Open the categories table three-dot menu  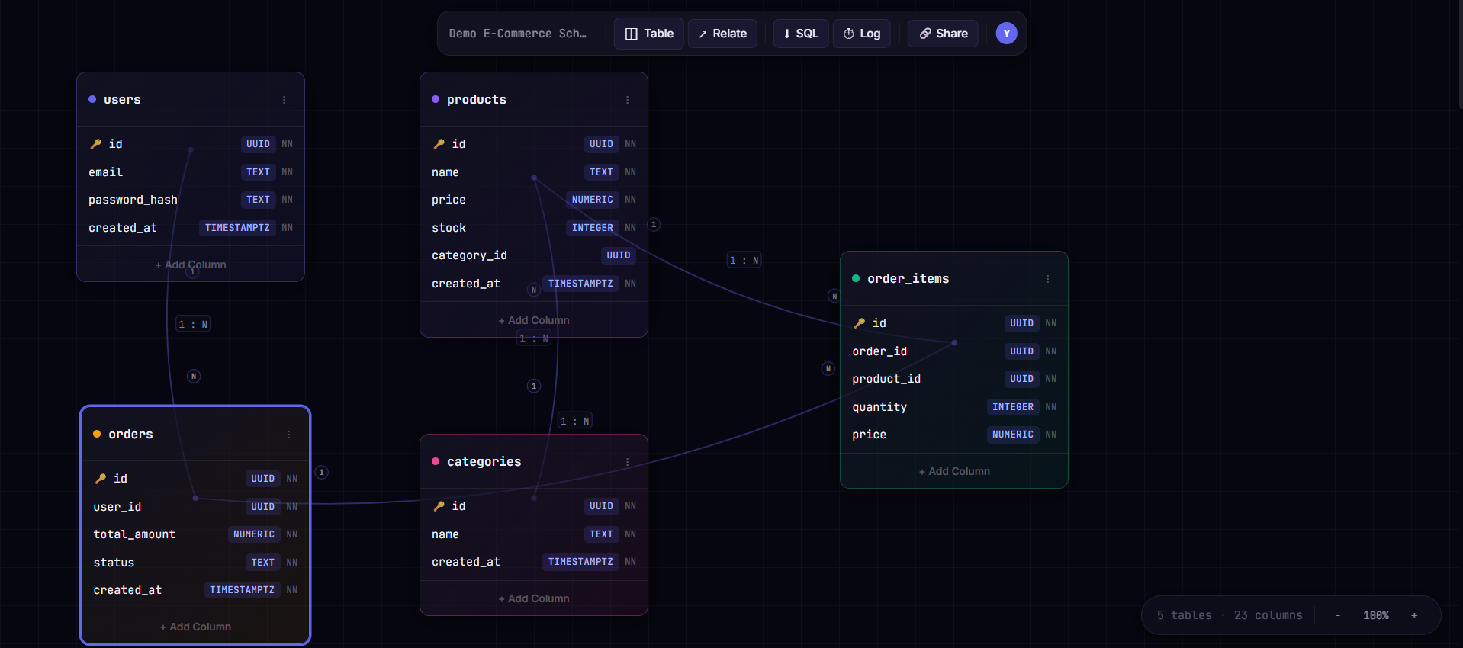pos(628,462)
